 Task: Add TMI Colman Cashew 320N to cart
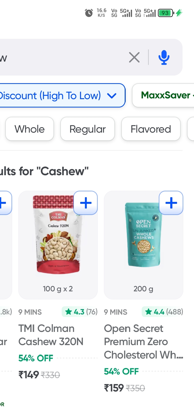click(x=86, y=203)
